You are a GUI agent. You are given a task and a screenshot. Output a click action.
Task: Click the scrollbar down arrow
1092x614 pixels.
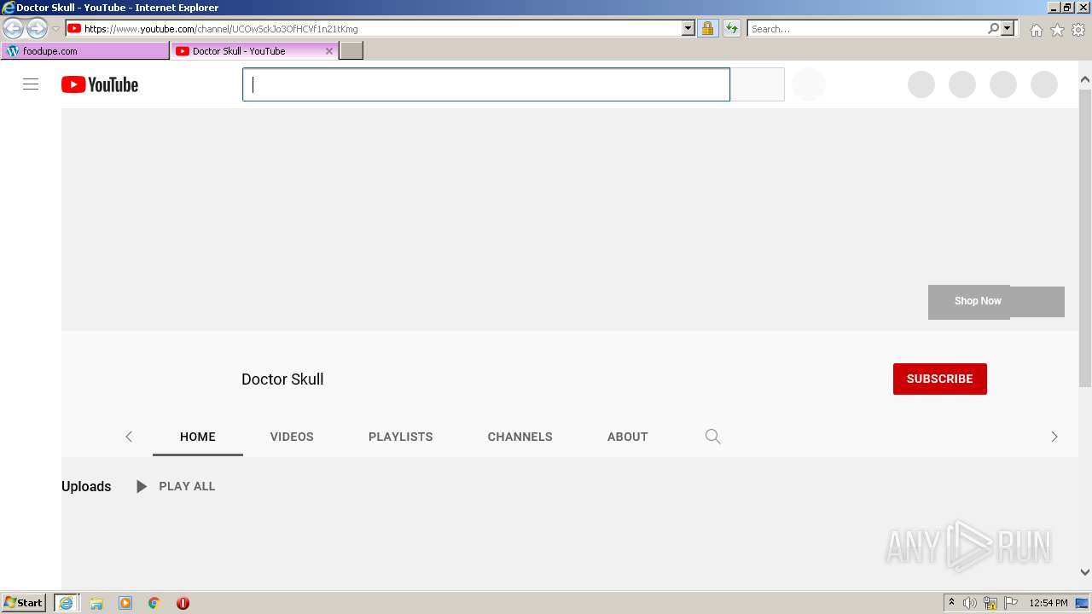click(x=1085, y=572)
